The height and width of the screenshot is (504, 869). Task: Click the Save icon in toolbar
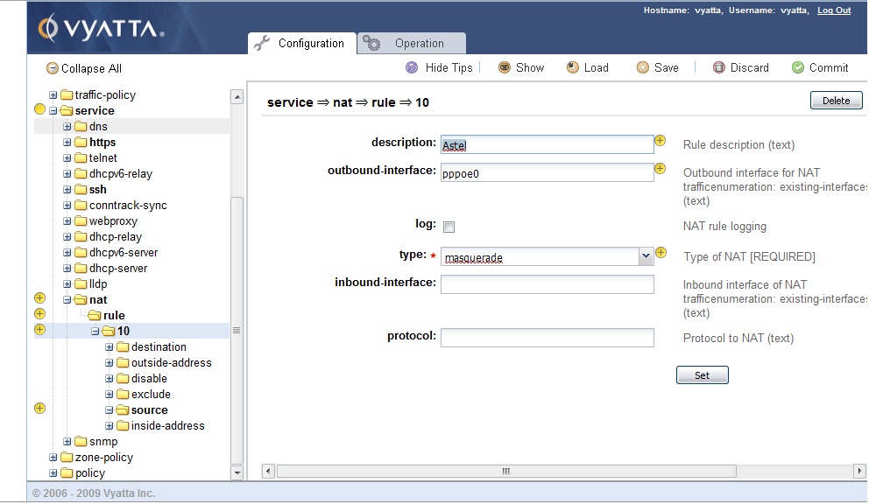(x=643, y=67)
